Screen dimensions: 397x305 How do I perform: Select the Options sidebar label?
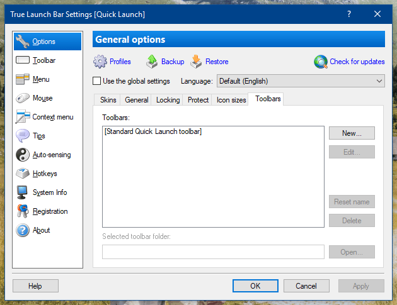tap(44, 42)
